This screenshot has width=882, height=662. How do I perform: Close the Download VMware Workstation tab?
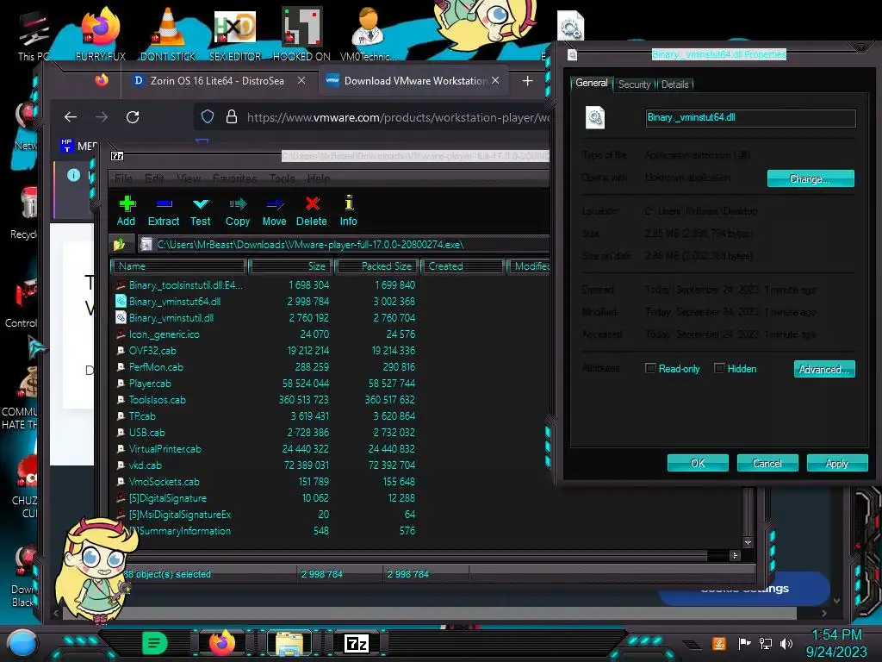click(495, 80)
